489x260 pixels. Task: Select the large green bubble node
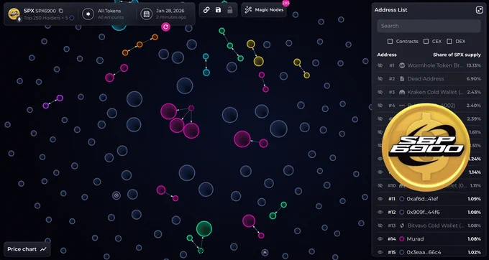pos(204,229)
